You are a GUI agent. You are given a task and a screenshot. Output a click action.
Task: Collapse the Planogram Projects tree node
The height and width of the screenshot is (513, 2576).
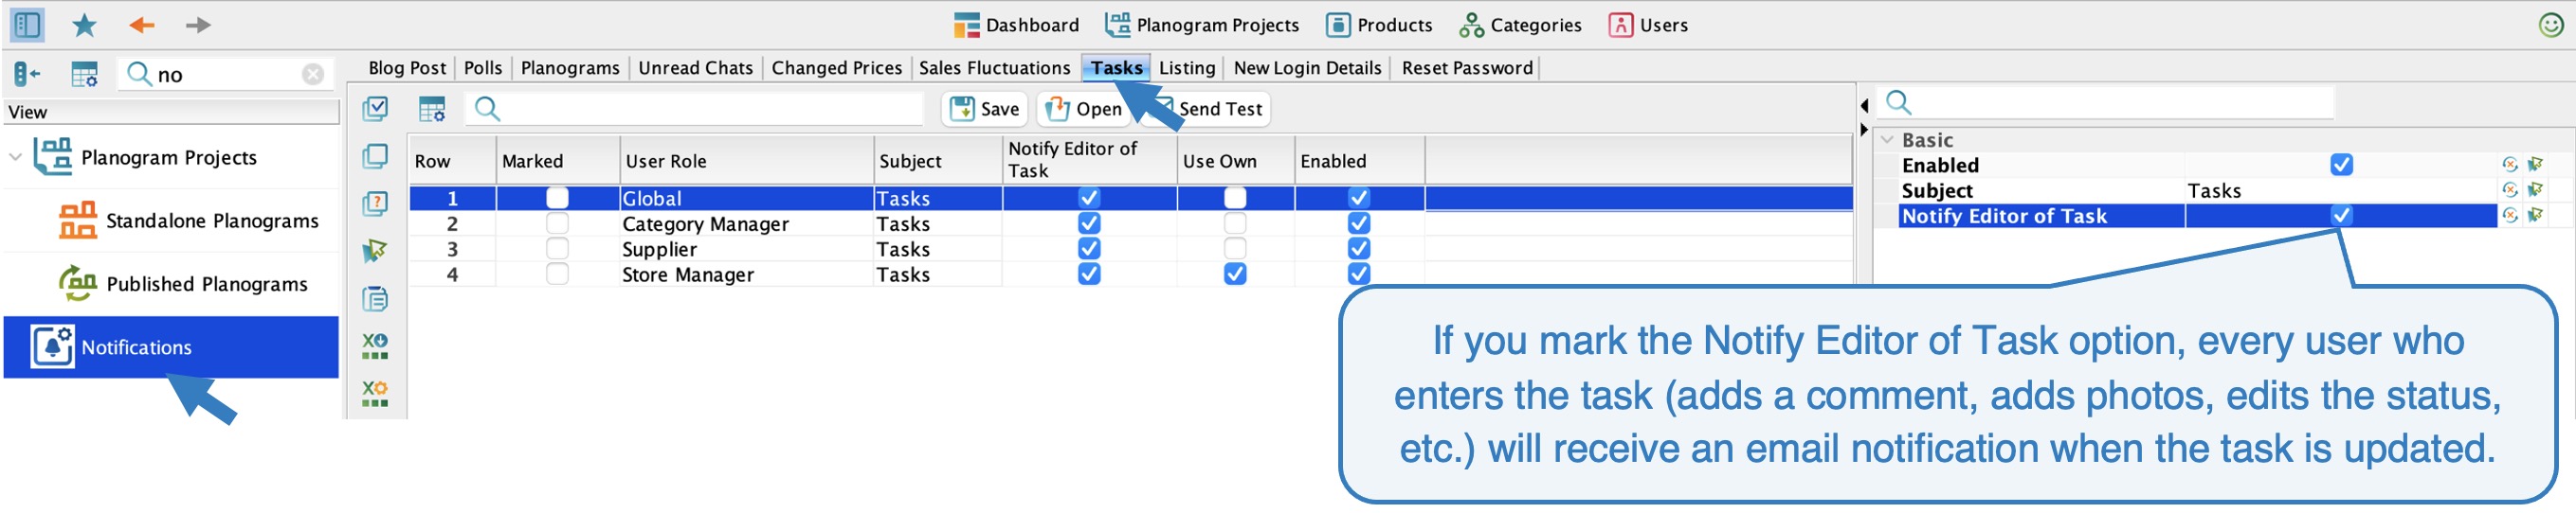(15, 157)
